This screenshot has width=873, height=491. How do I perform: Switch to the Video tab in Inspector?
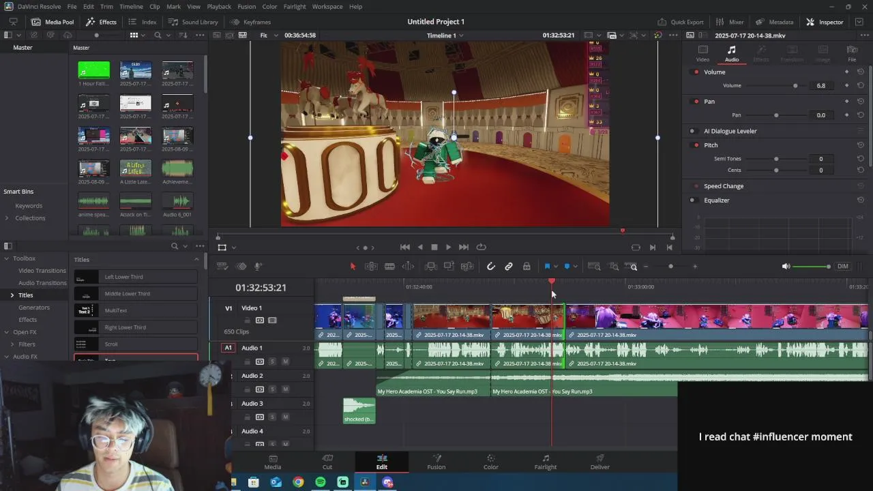pyautogui.click(x=702, y=54)
